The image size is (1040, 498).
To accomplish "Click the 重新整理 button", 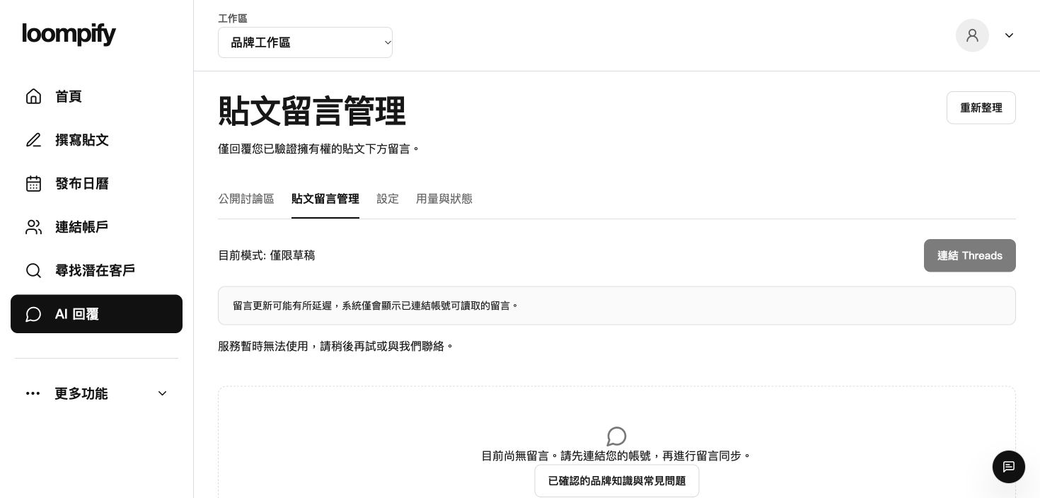I will 981,108.
